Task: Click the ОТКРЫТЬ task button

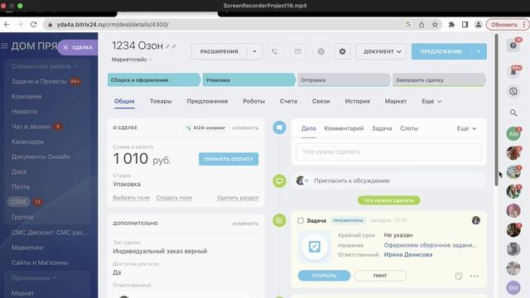Action: click(324, 276)
